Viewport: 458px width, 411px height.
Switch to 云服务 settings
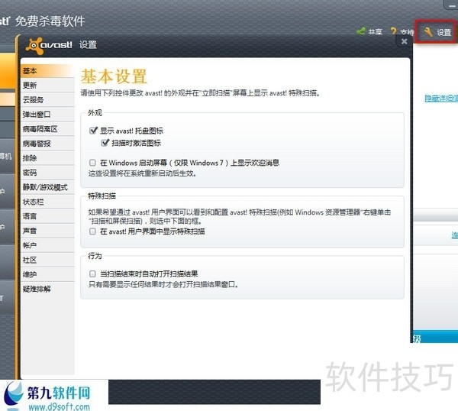(34, 100)
